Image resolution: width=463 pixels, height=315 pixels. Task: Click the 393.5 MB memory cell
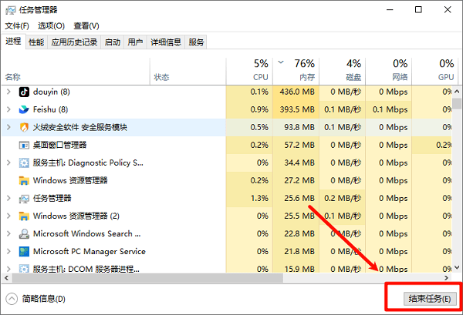pyautogui.click(x=296, y=109)
